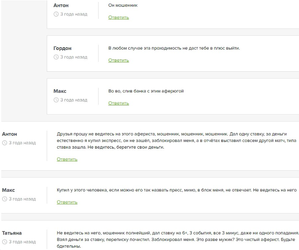Click Гордон's comment text about проходимость

(x=174, y=48)
